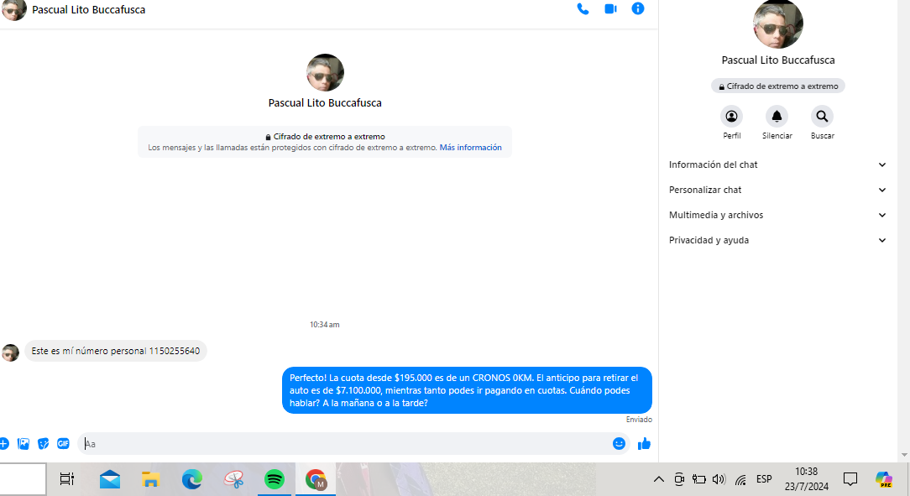The height and width of the screenshot is (496, 910).
Task: Open the Mail app on the taskbar
Action: tap(110, 479)
